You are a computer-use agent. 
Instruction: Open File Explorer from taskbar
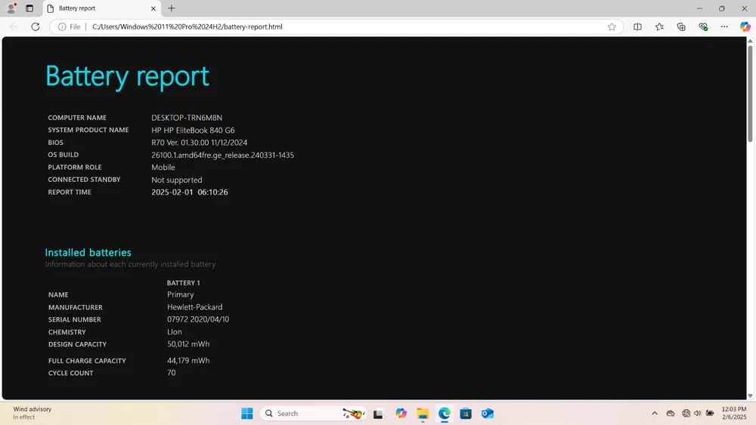[x=423, y=414]
